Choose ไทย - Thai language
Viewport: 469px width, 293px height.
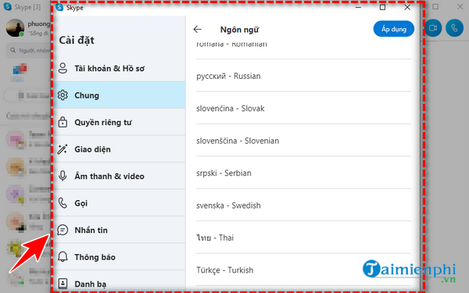(x=303, y=238)
